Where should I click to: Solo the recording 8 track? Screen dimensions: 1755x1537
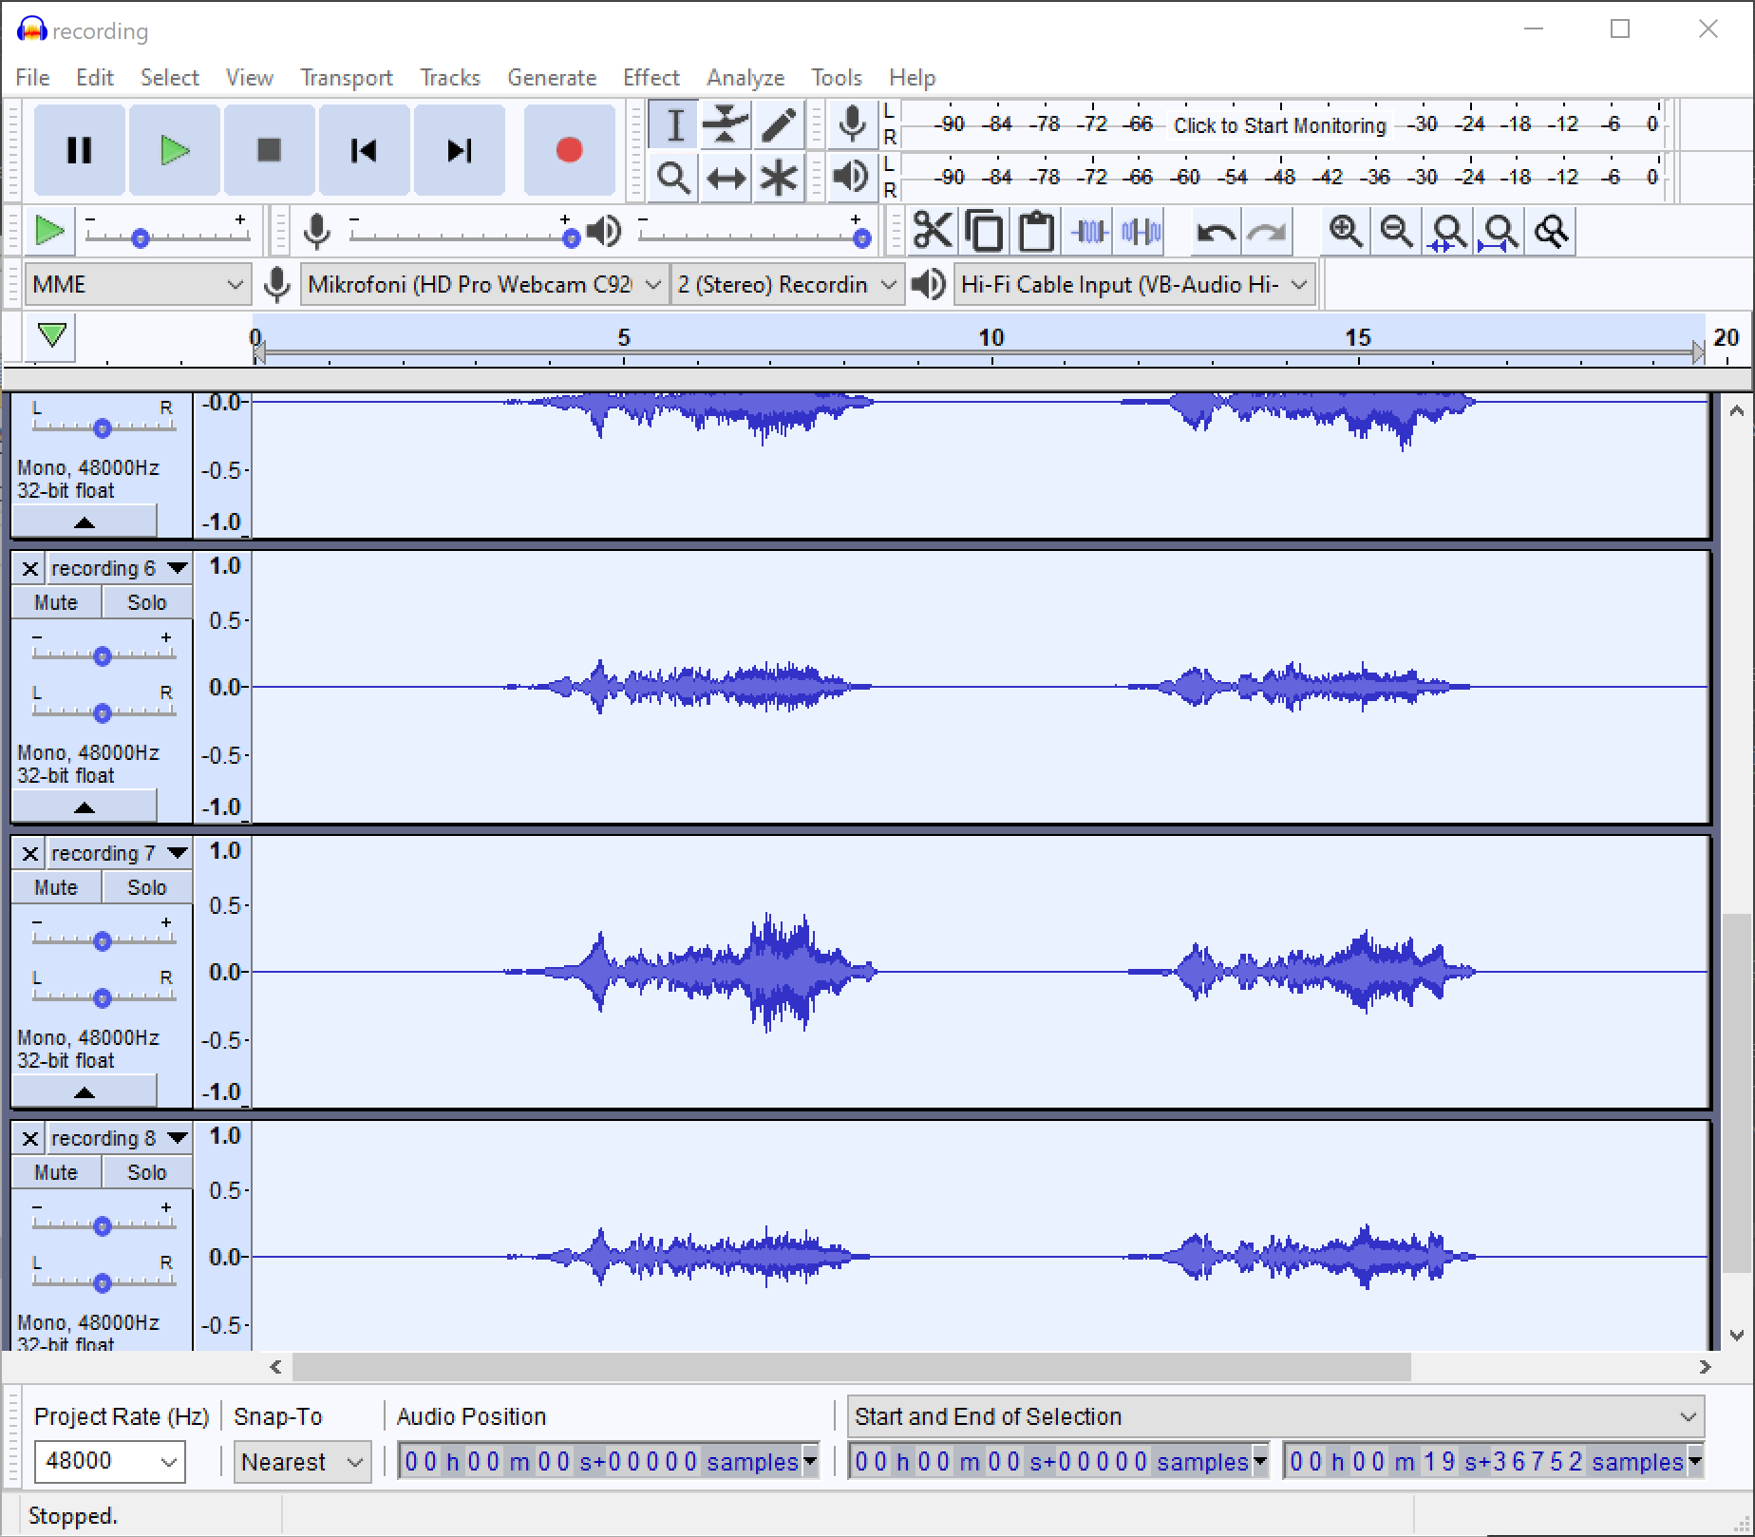pos(147,1172)
